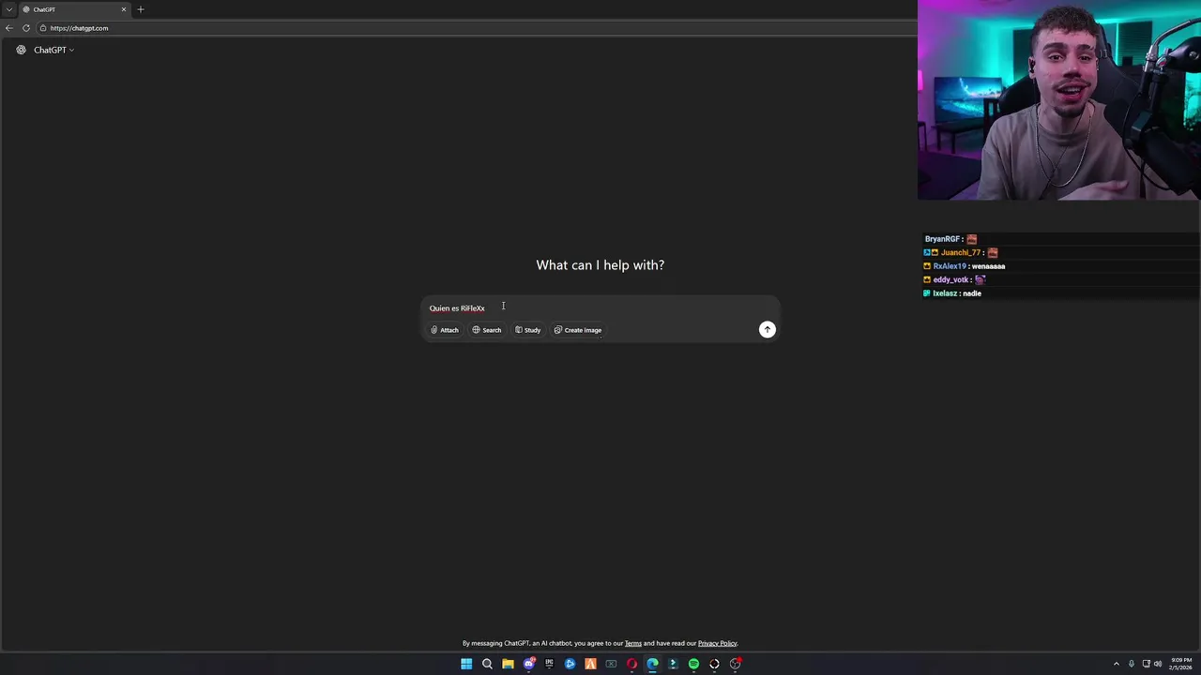The width and height of the screenshot is (1201, 675).
Task: Click the chat username Juanchi_77
Action: pyautogui.click(x=960, y=252)
